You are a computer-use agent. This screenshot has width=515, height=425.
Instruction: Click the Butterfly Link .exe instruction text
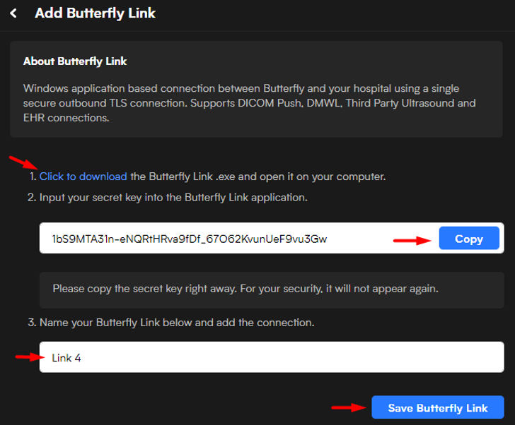[x=257, y=176]
